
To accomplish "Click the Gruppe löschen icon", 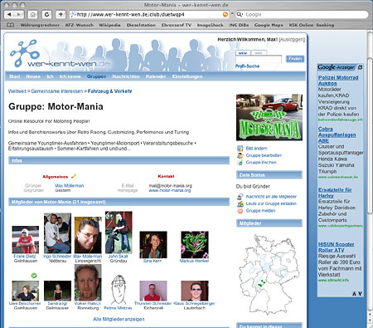I will point(240,163).
